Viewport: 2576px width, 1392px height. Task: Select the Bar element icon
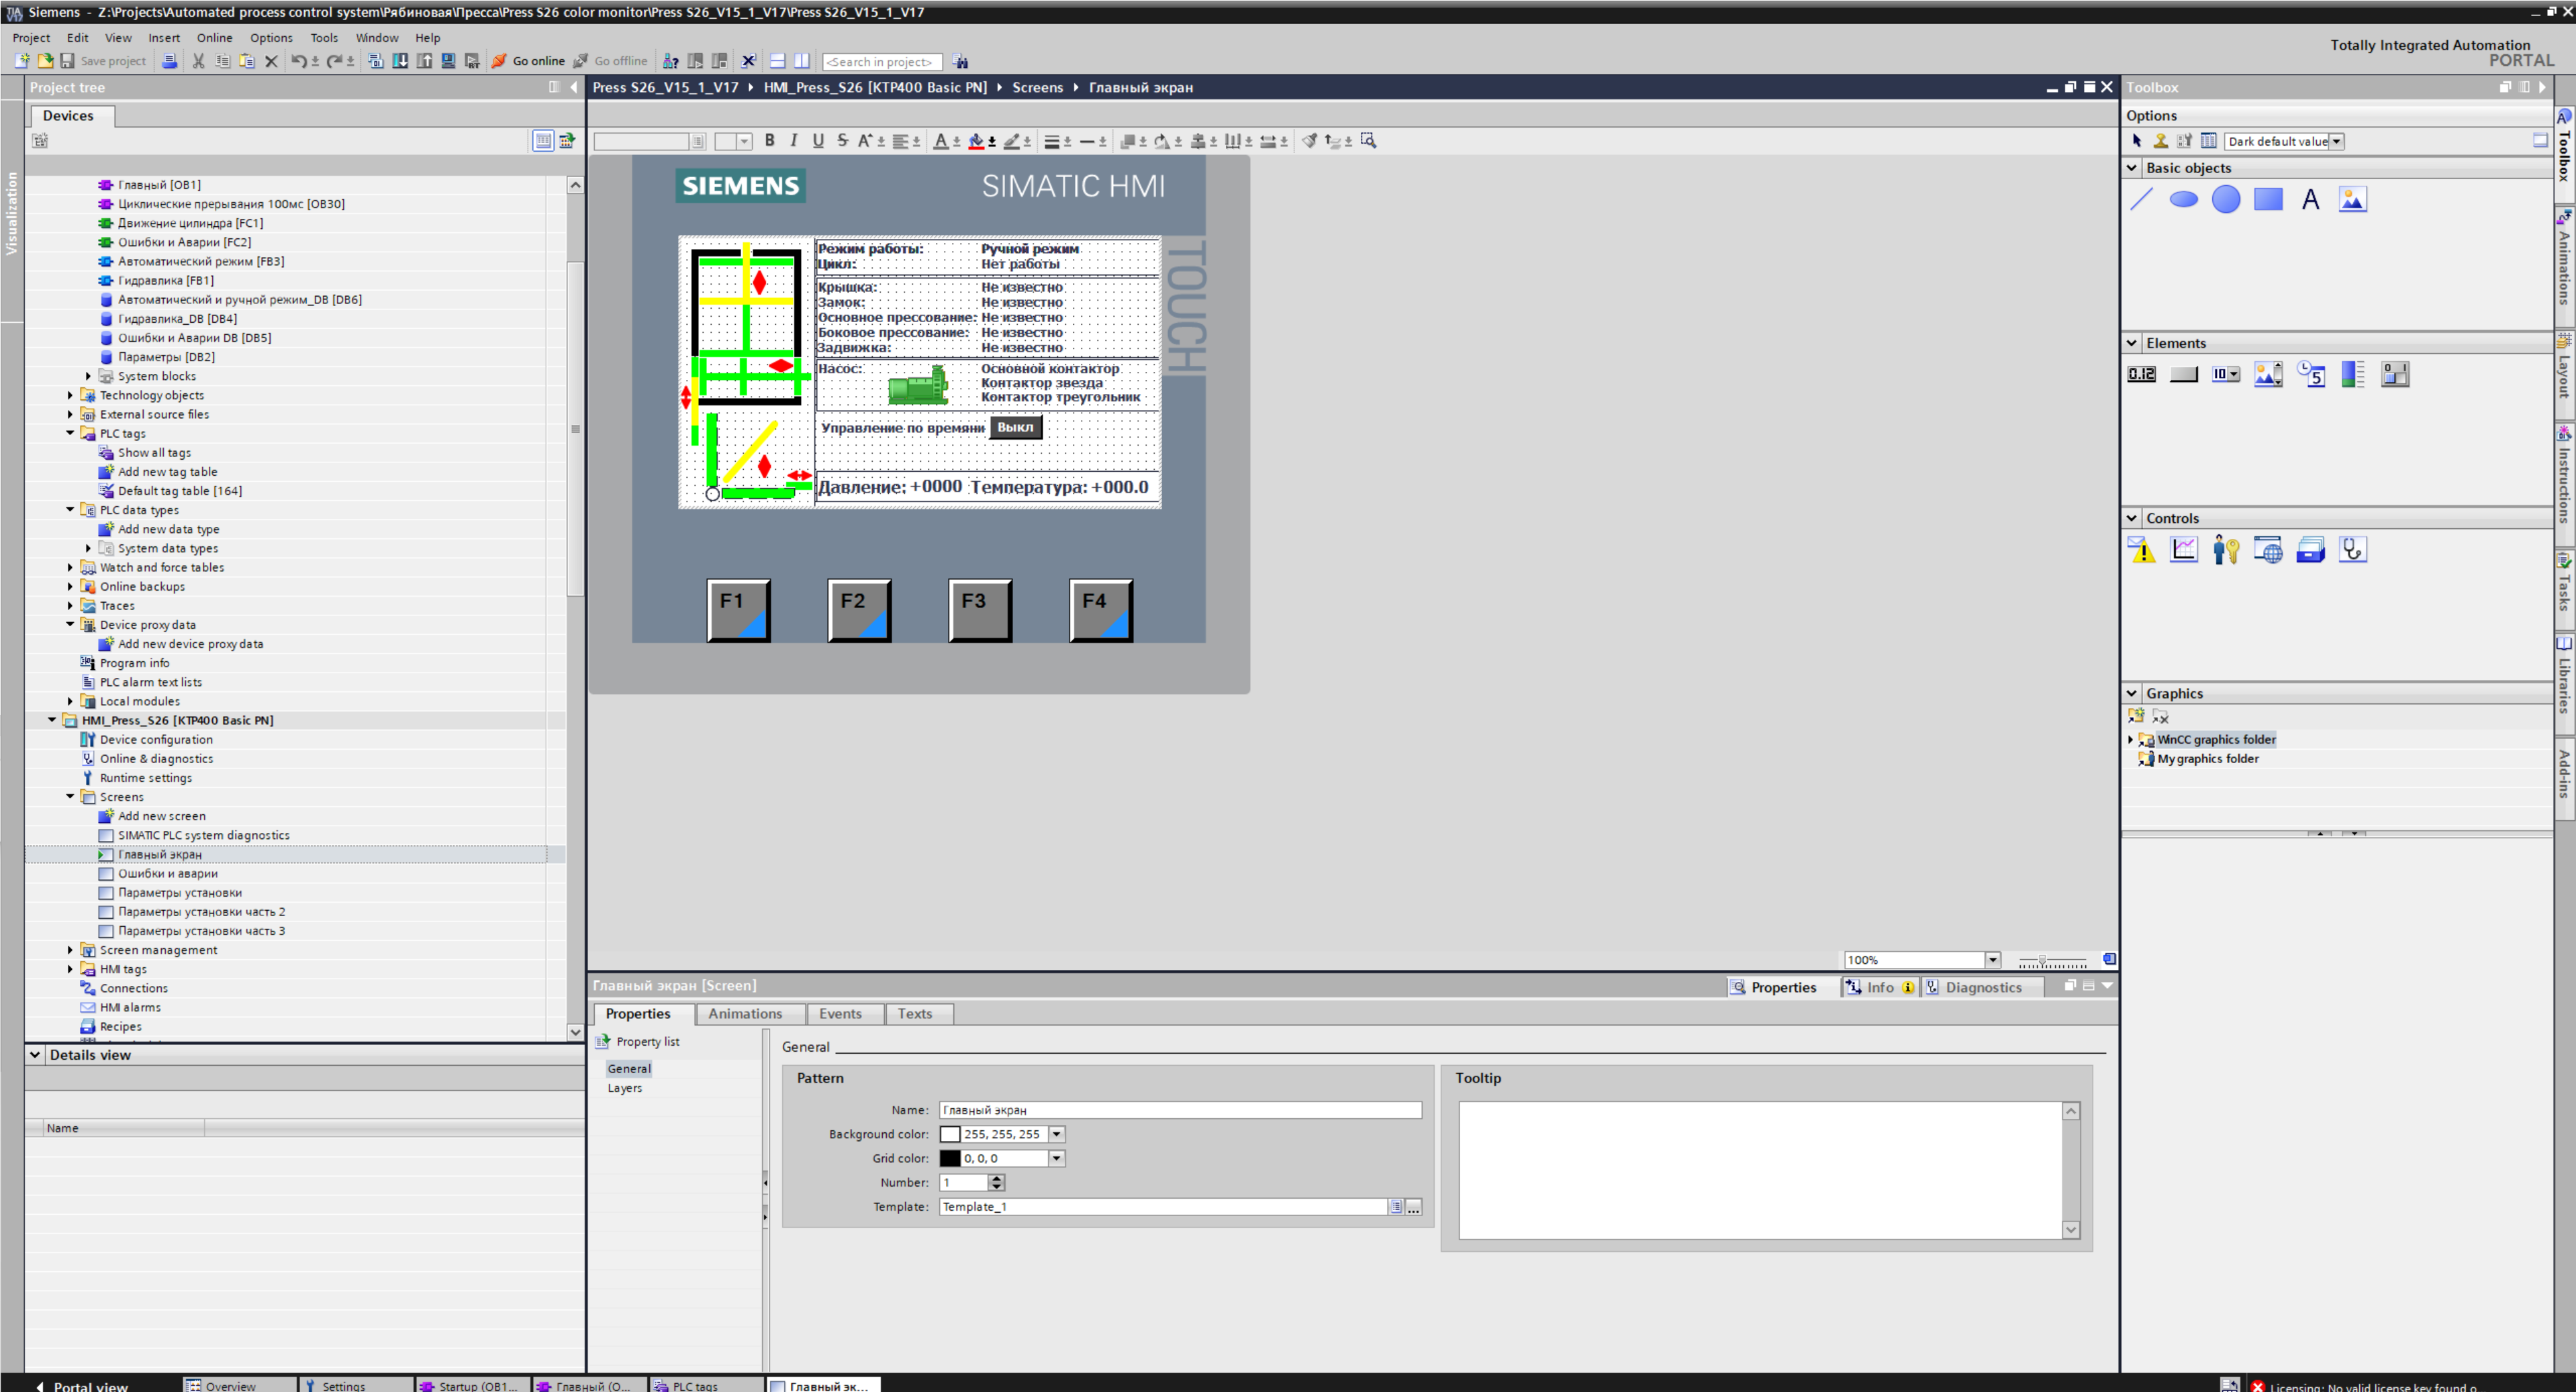click(2352, 374)
